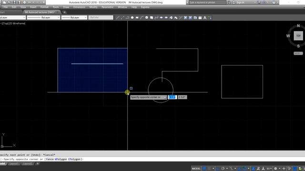Select the Ellipse tool

pyautogui.click(x=161, y=18)
